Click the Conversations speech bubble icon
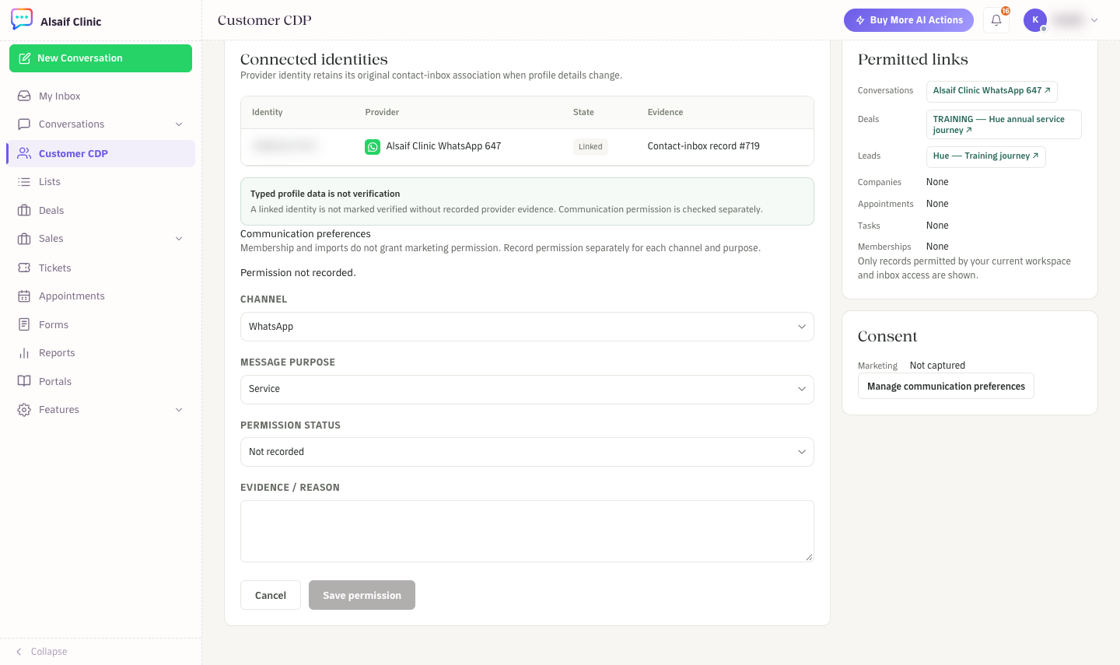This screenshot has width=1120, height=665. (24, 124)
